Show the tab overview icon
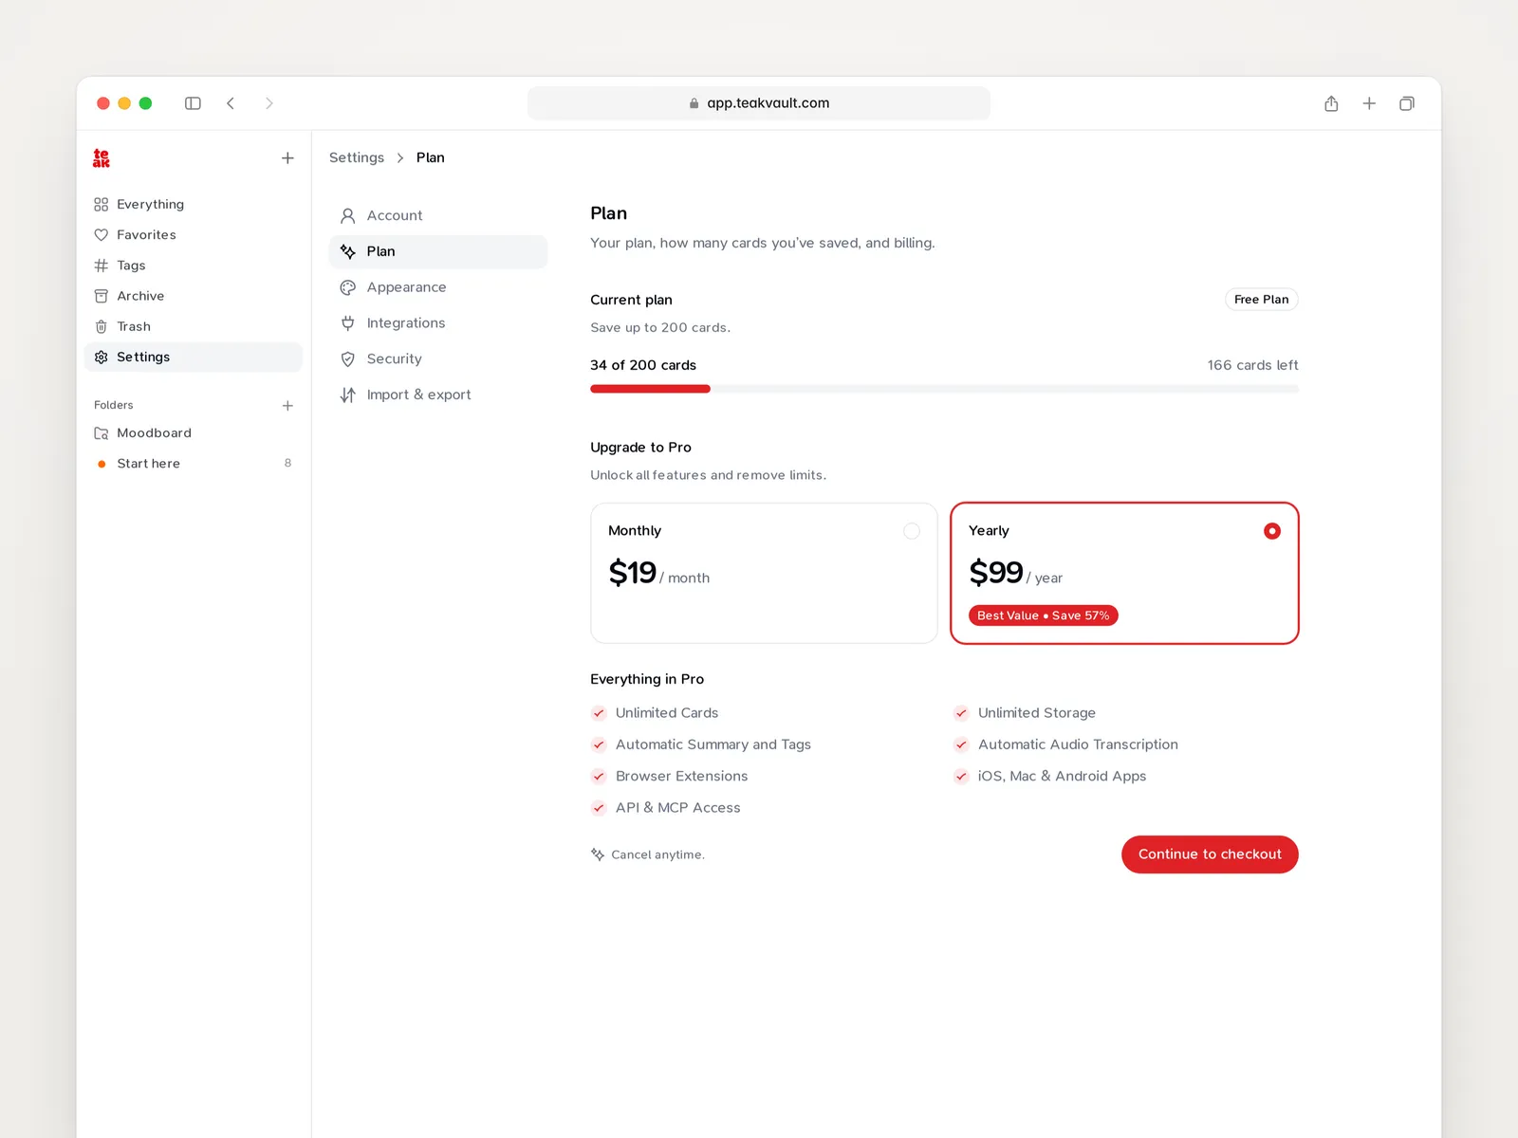This screenshot has width=1518, height=1138. pyautogui.click(x=1407, y=103)
